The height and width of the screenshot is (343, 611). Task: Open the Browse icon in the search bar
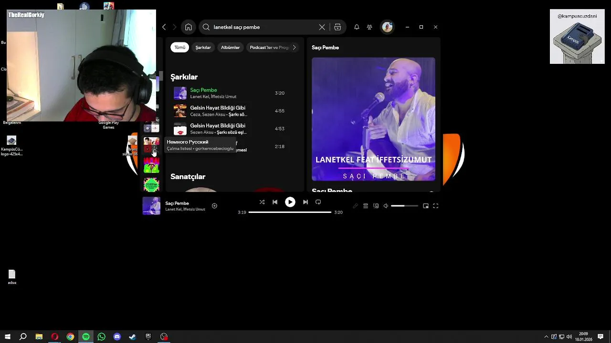[337, 27]
